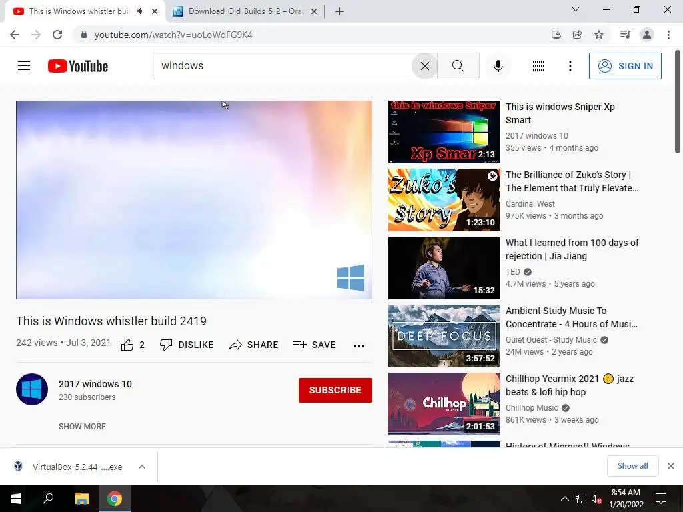Click Show all downloads
Image resolution: width=683 pixels, height=512 pixels.
click(633, 466)
